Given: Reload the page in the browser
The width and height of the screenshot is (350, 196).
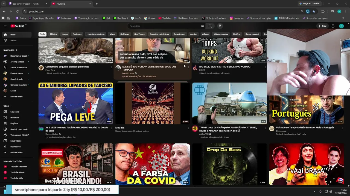Looking at the screenshot, I should (x=17, y=11).
